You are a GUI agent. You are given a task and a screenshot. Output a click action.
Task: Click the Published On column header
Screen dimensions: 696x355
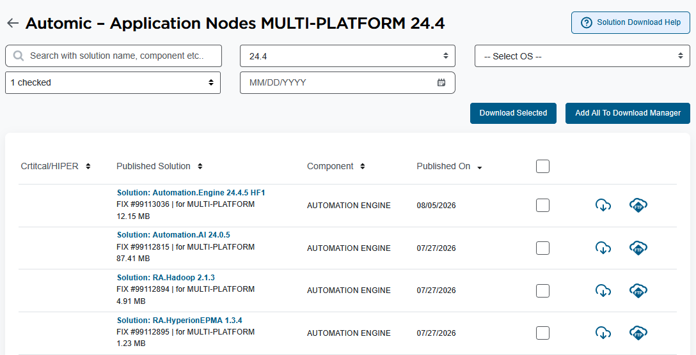pos(443,166)
